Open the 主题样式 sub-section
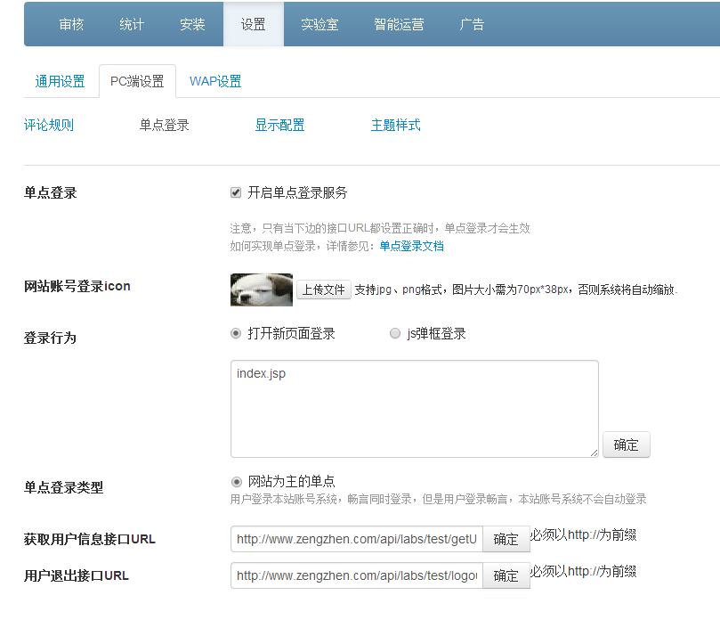This screenshot has height=628, width=720. tap(395, 125)
